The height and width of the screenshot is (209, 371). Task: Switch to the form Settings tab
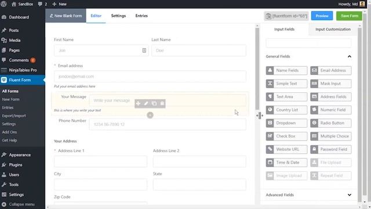point(118,16)
